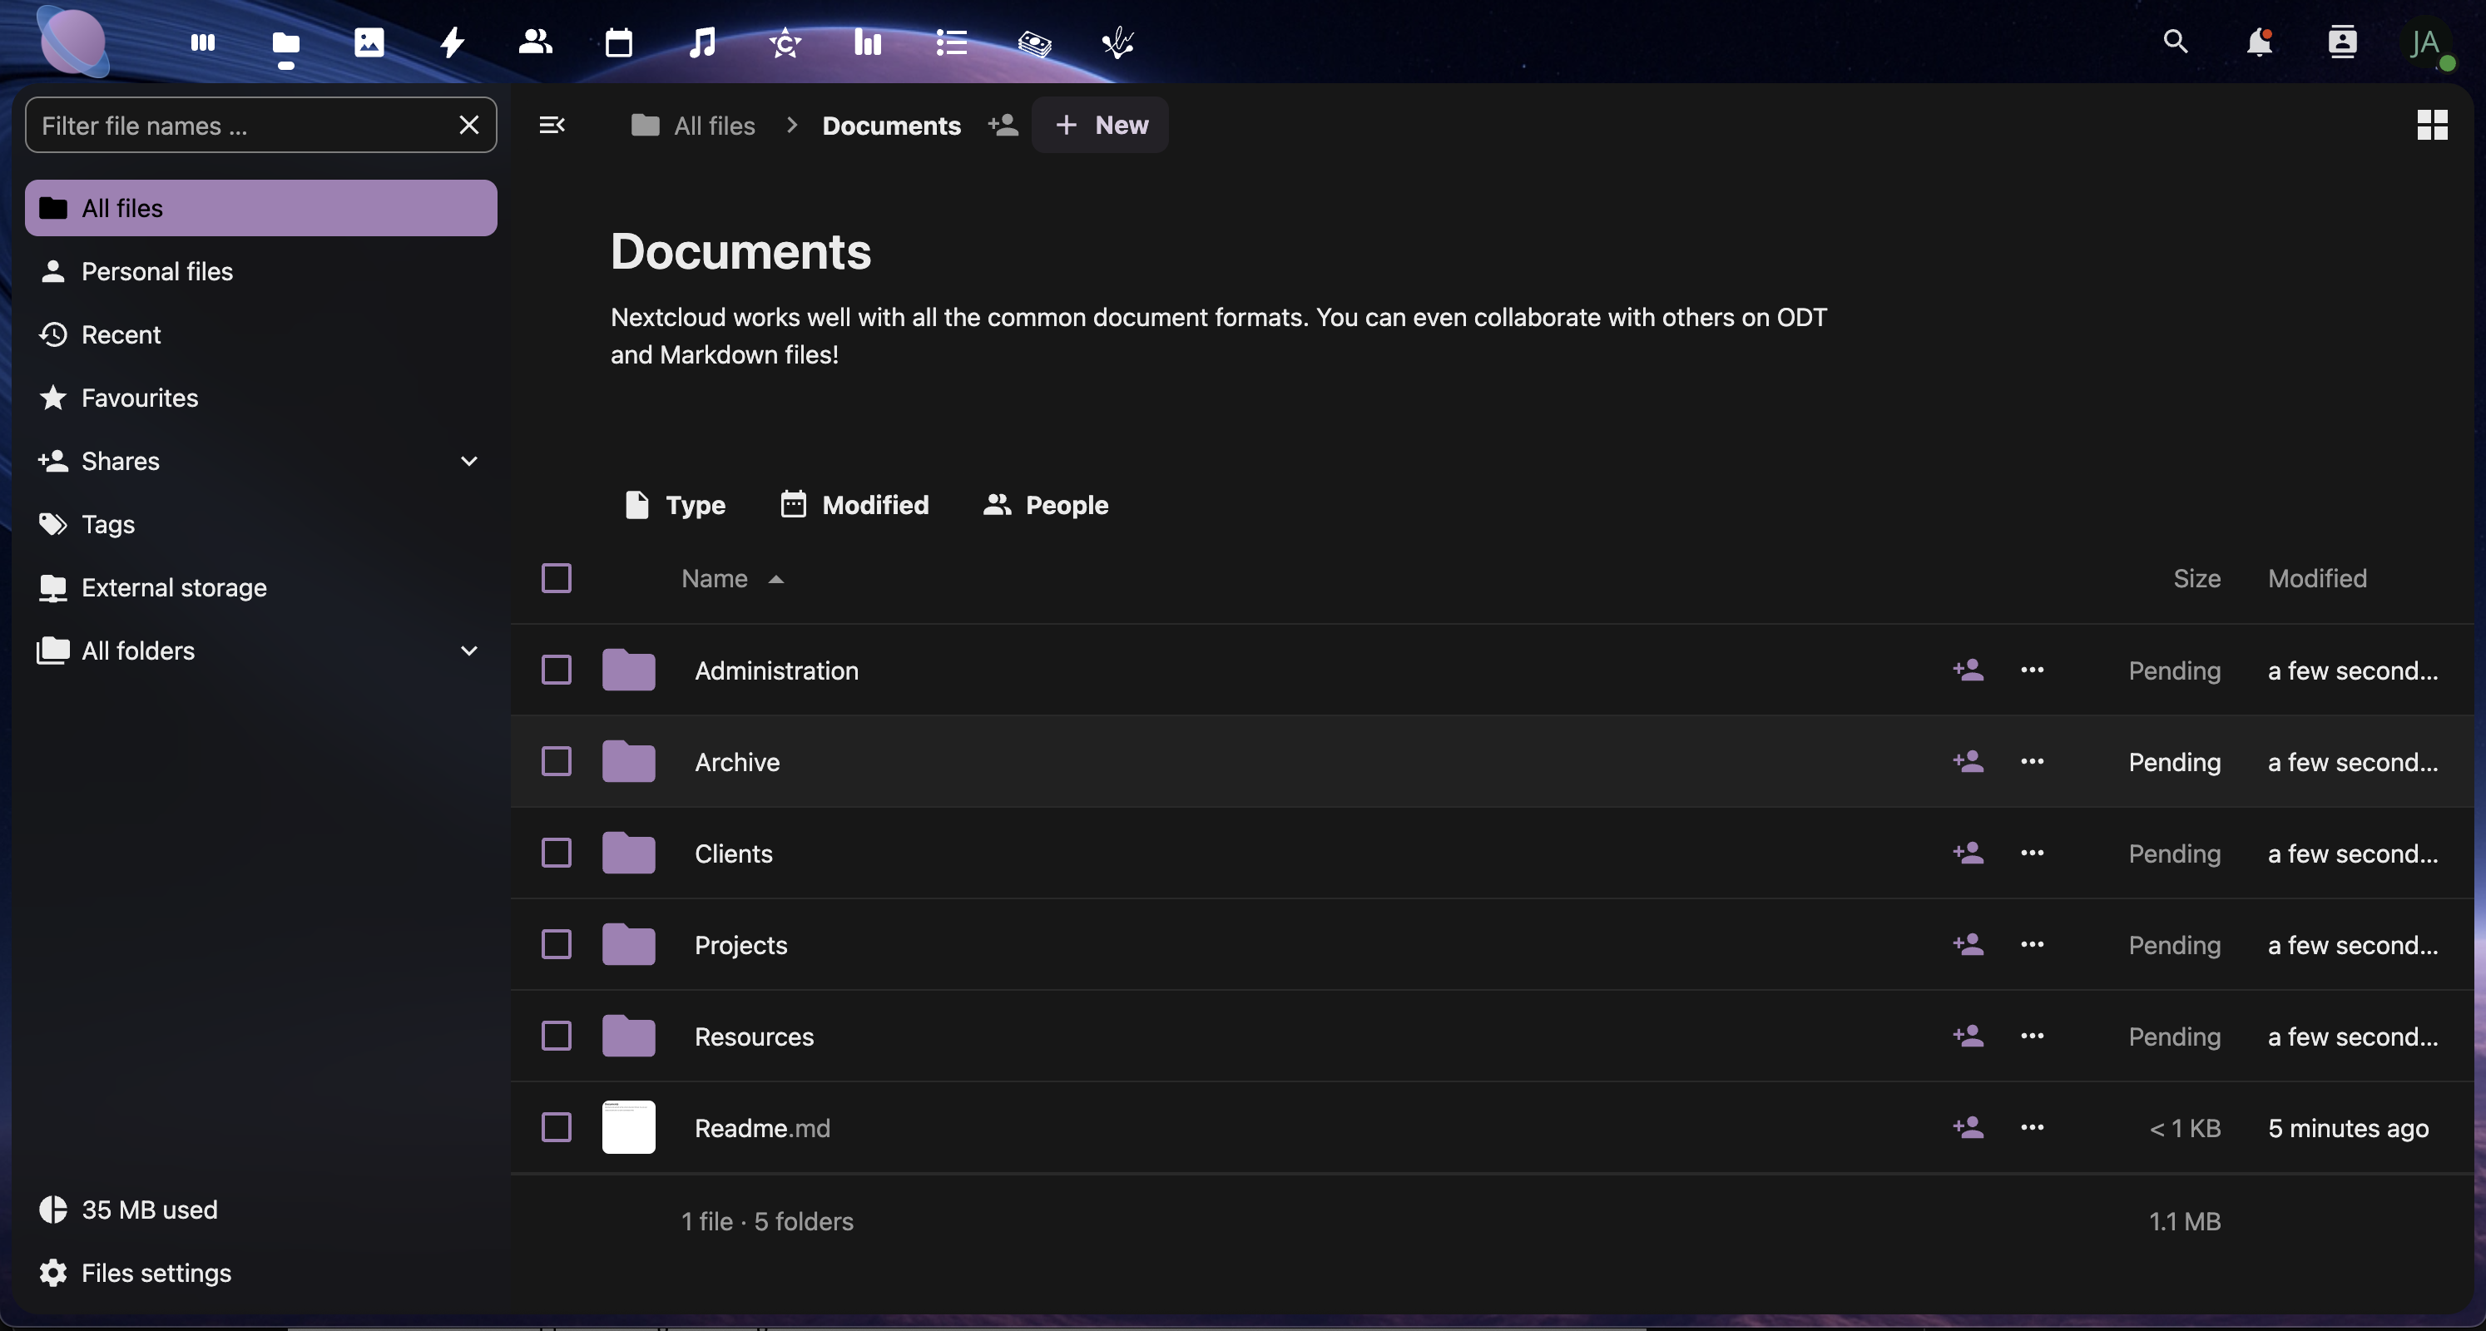Expand the All folders chevron
This screenshot has width=2486, height=1331.
(x=469, y=651)
